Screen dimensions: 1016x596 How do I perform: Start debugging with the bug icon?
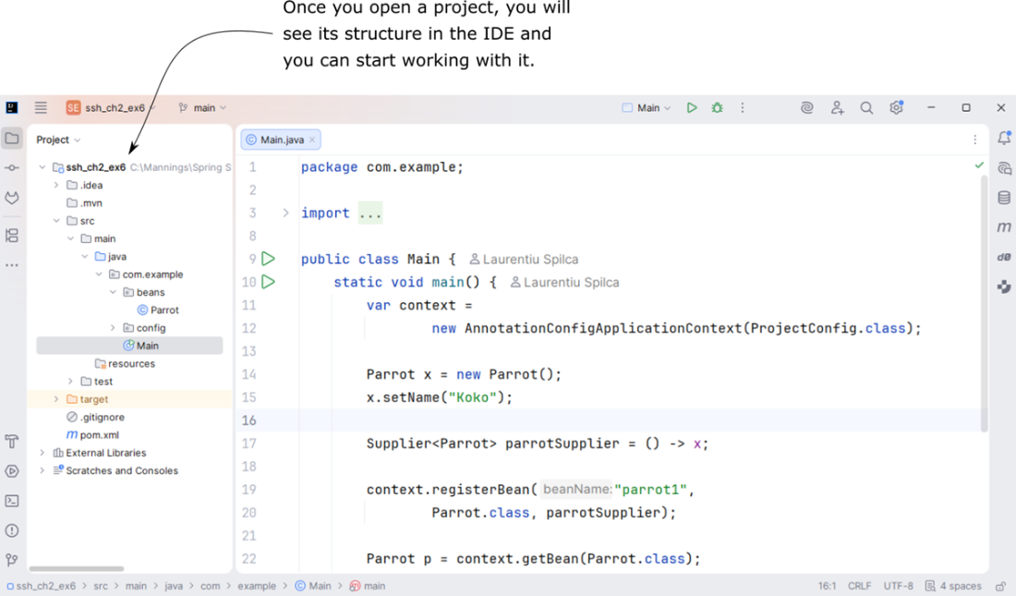coord(718,108)
